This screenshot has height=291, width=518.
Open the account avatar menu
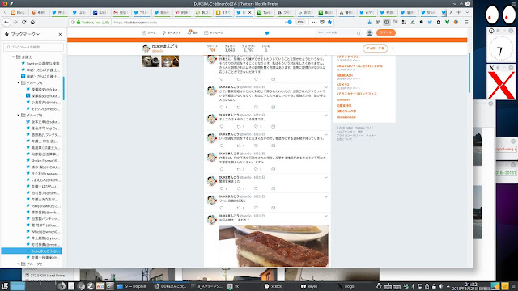point(369,32)
